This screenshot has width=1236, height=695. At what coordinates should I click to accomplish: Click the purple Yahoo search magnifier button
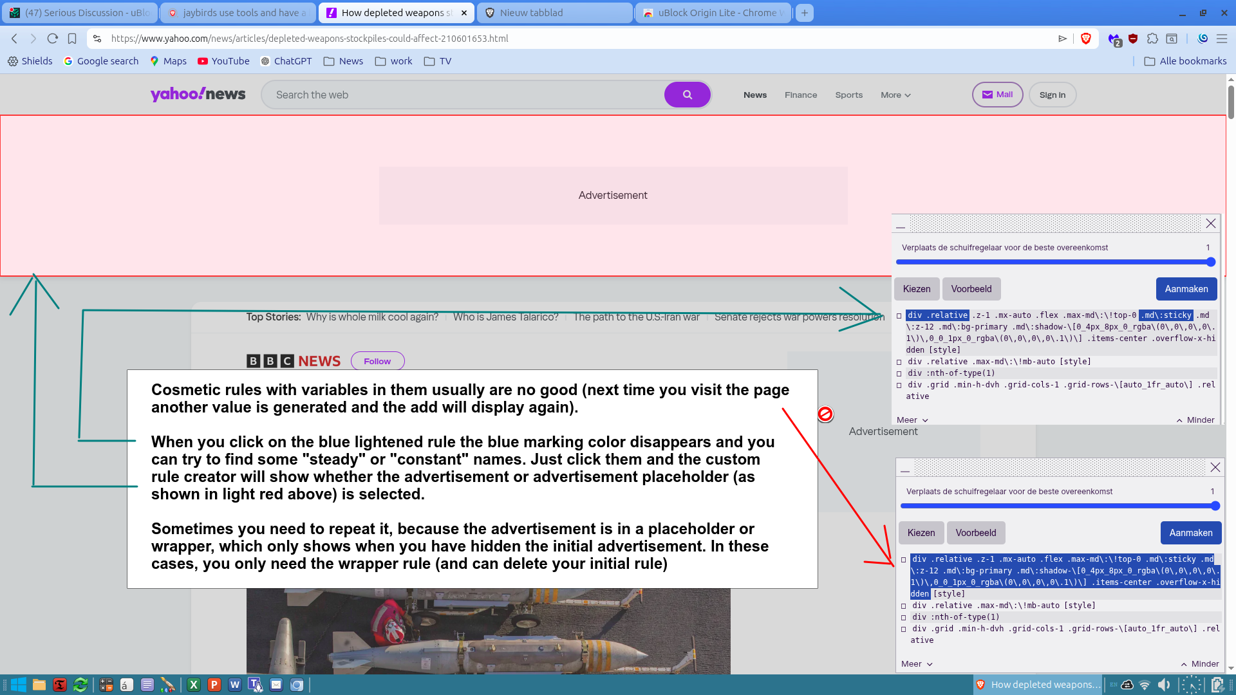(687, 95)
